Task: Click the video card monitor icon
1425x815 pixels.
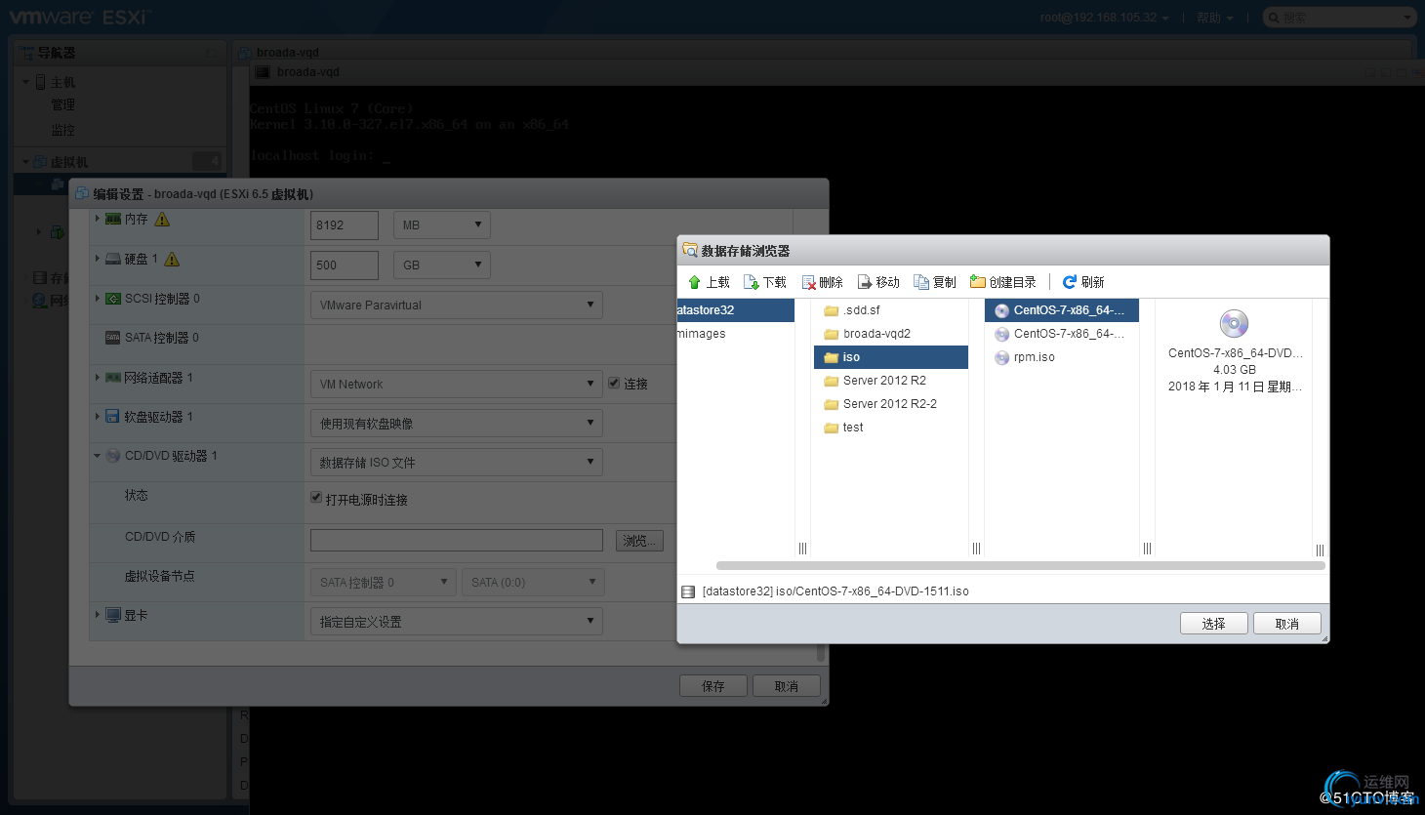Action: (113, 615)
